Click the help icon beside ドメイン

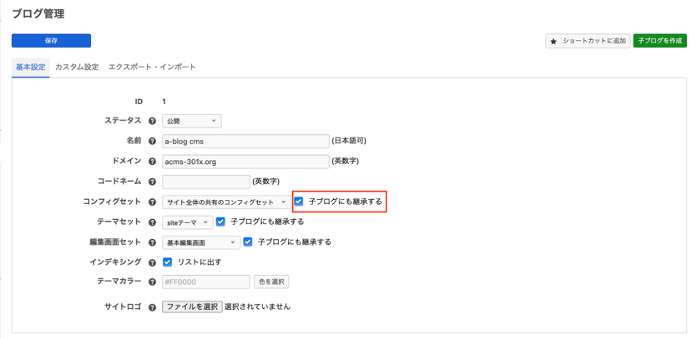pyautogui.click(x=152, y=162)
